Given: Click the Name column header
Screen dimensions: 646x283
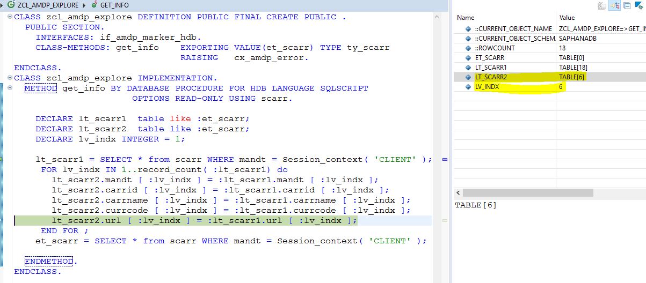Looking at the screenshot, I should point(505,18).
